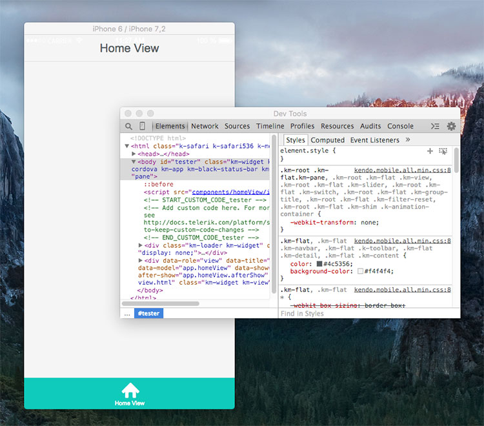Open Dev Tools settings gear
484x426 pixels.
(x=451, y=126)
